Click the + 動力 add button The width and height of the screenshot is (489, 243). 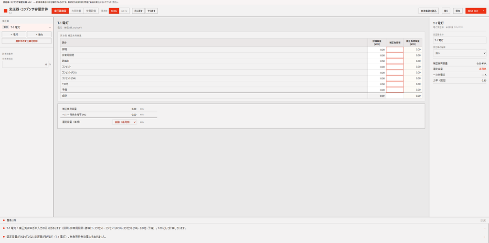[x=39, y=34]
